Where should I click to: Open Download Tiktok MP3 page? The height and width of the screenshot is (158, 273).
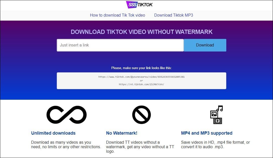click(x=174, y=15)
